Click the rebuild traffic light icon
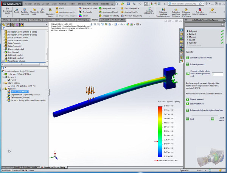Image resolution: width=227 pixels, height=173 pixels. coord(151,4)
